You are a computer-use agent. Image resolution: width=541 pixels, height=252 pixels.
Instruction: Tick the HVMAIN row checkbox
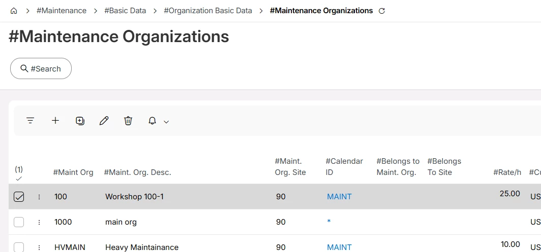pos(19,247)
